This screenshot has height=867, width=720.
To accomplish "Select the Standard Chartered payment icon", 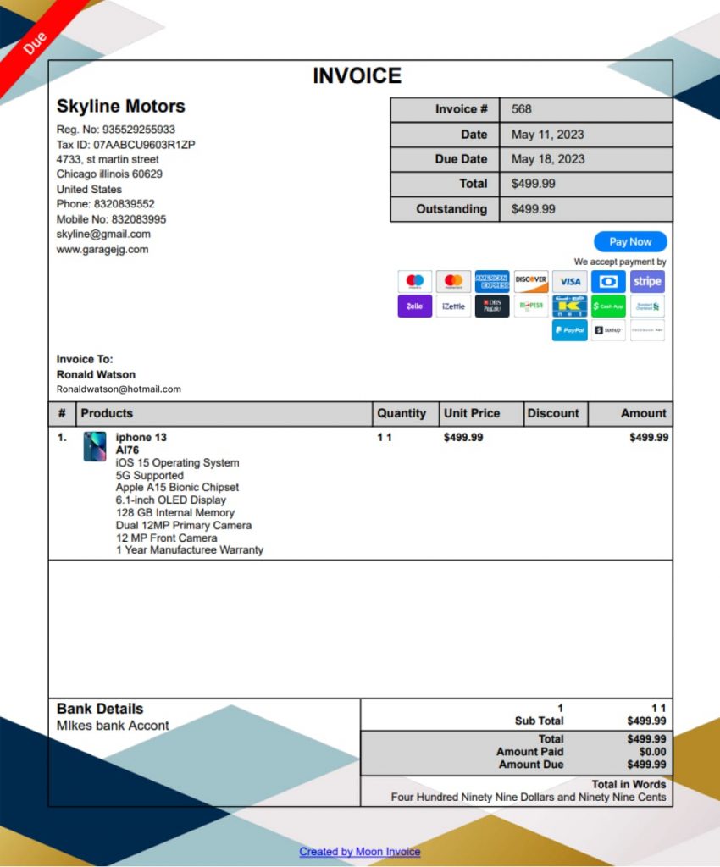I will click(x=647, y=306).
